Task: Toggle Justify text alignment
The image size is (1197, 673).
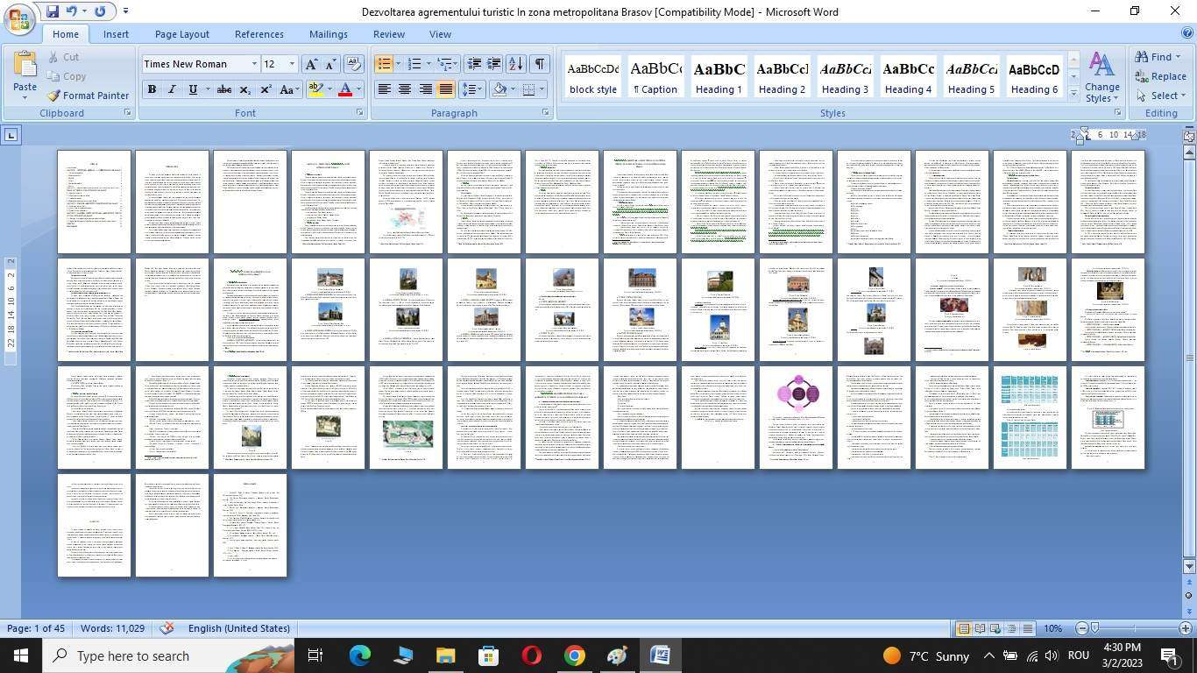Action: [x=446, y=89]
